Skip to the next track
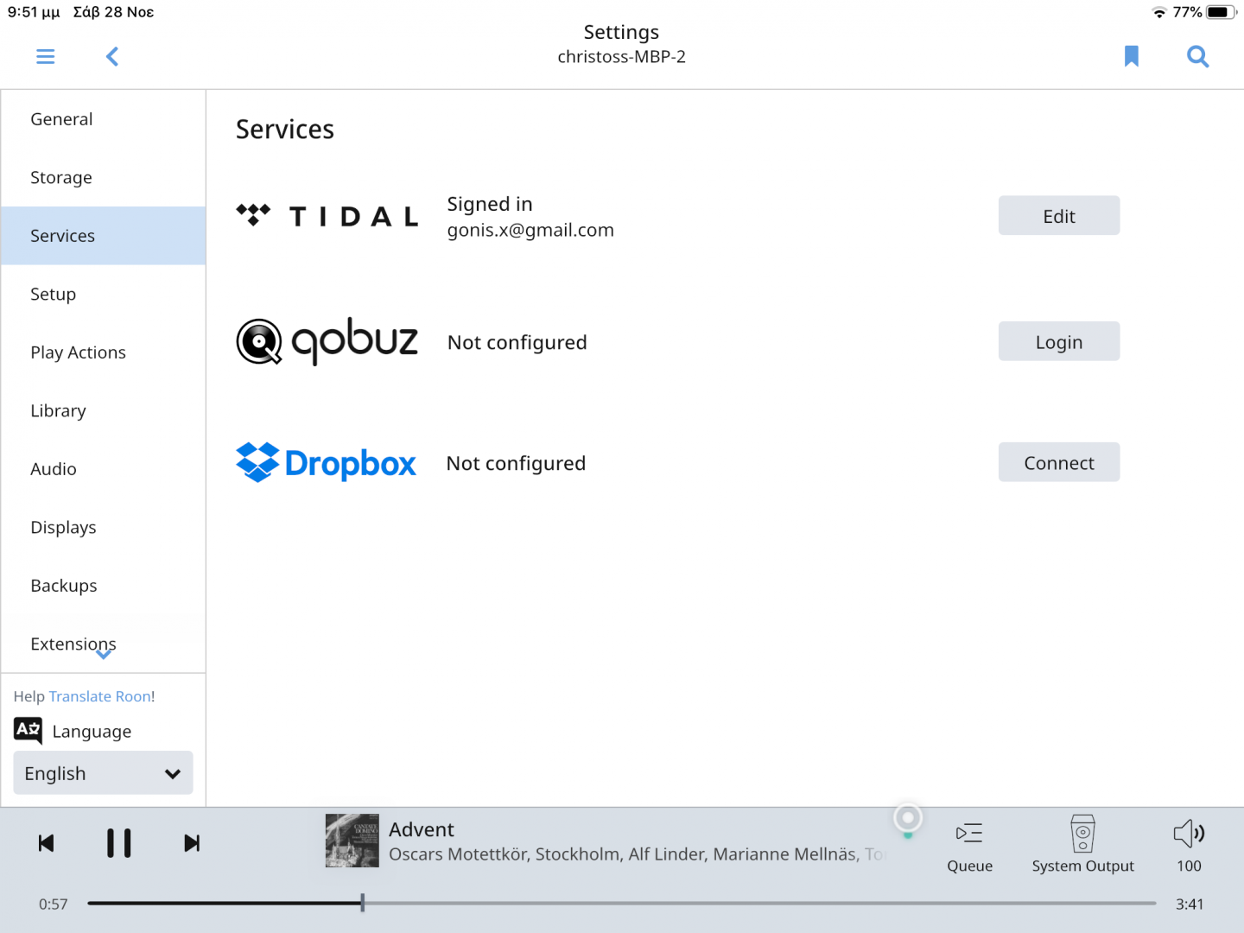Screen dimensions: 1244x933 pyautogui.click(x=192, y=843)
